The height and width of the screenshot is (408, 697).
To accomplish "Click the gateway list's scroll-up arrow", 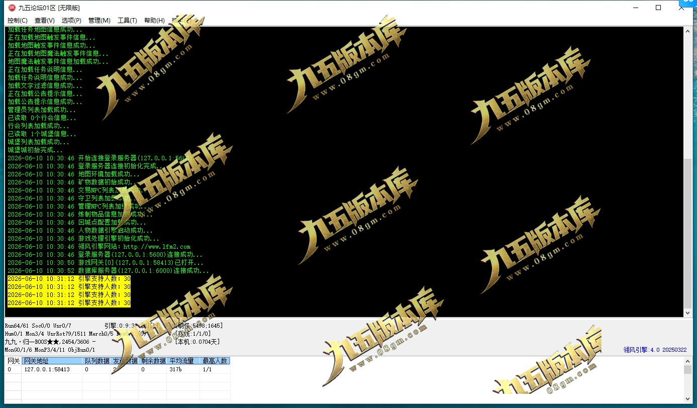I will coord(688,361).
